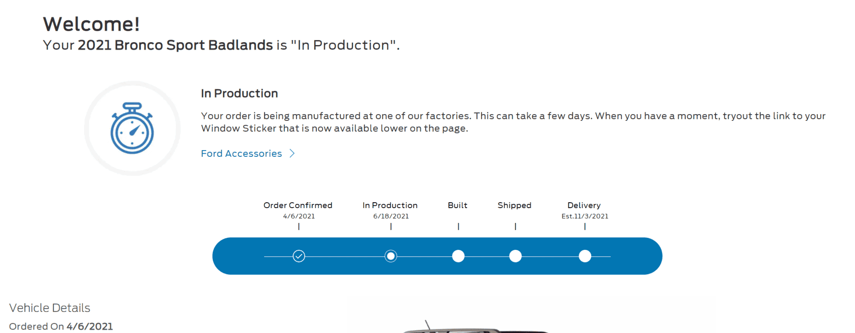This screenshot has height=333, width=855.
Task: Click the bold 2021 Bronco Sport Badlands text
Action: (x=175, y=45)
